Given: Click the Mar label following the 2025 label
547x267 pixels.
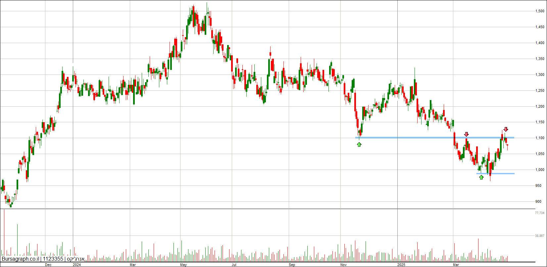Looking at the screenshot, I should tap(456, 265).
